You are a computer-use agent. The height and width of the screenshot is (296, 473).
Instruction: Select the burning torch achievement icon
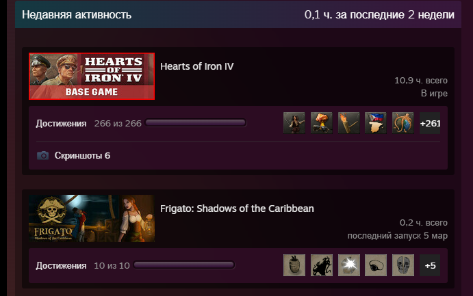pos(348,123)
